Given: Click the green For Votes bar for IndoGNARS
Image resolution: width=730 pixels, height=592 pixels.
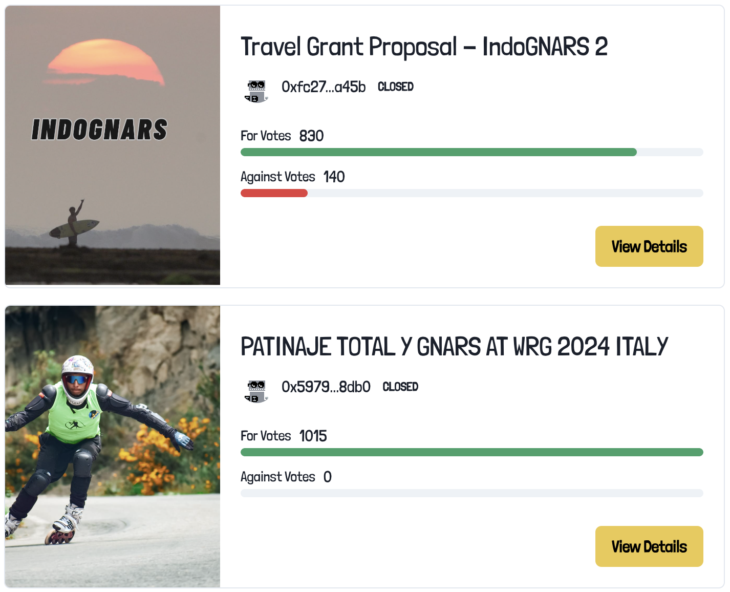Looking at the screenshot, I should click(438, 152).
